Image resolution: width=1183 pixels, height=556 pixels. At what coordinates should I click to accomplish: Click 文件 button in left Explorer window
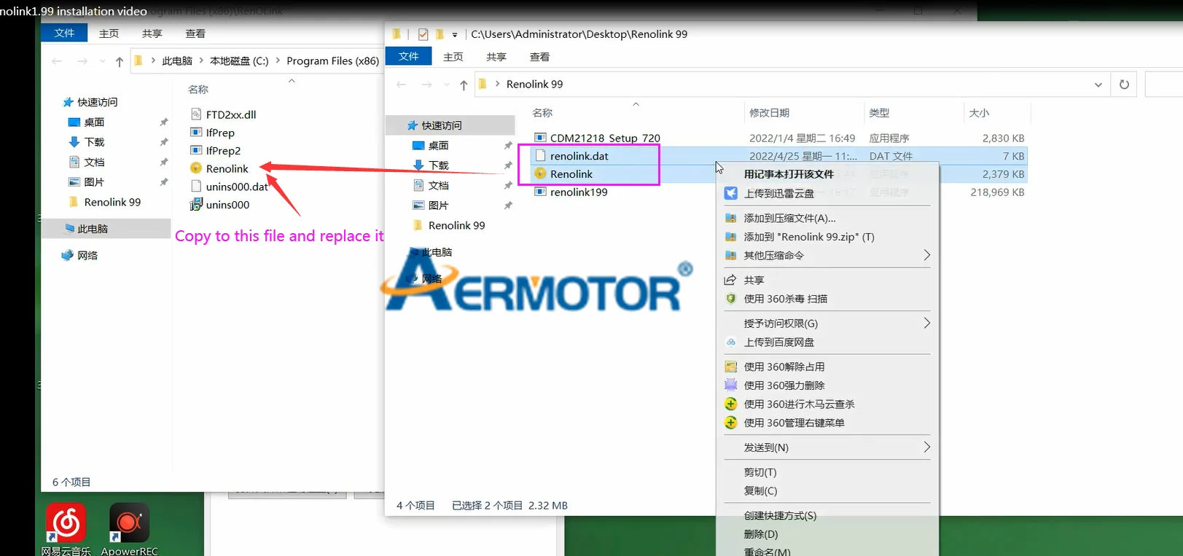click(x=64, y=34)
